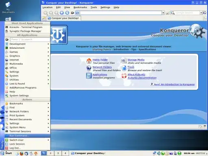Click the Network Folders globe icon

89,68
